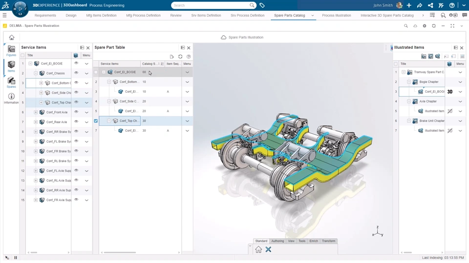Click the John Smith user name
469x263 pixels.
point(383,5)
